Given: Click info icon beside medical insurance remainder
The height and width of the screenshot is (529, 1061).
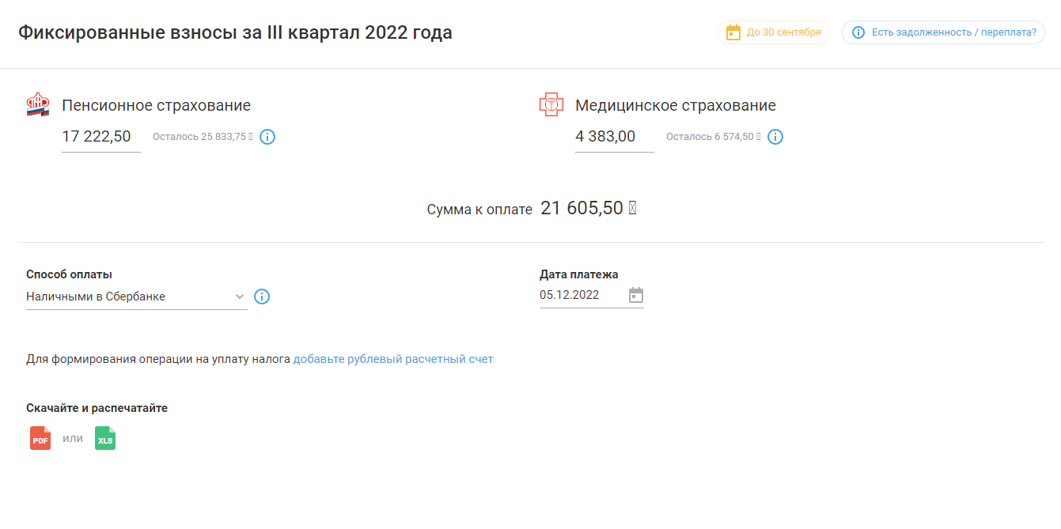Looking at the screenshot, I should point(775,137).
